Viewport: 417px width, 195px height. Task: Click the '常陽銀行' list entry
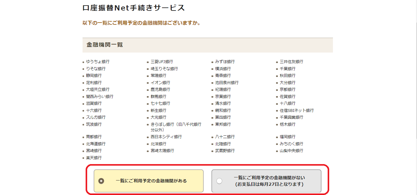[x=158, y=76]
